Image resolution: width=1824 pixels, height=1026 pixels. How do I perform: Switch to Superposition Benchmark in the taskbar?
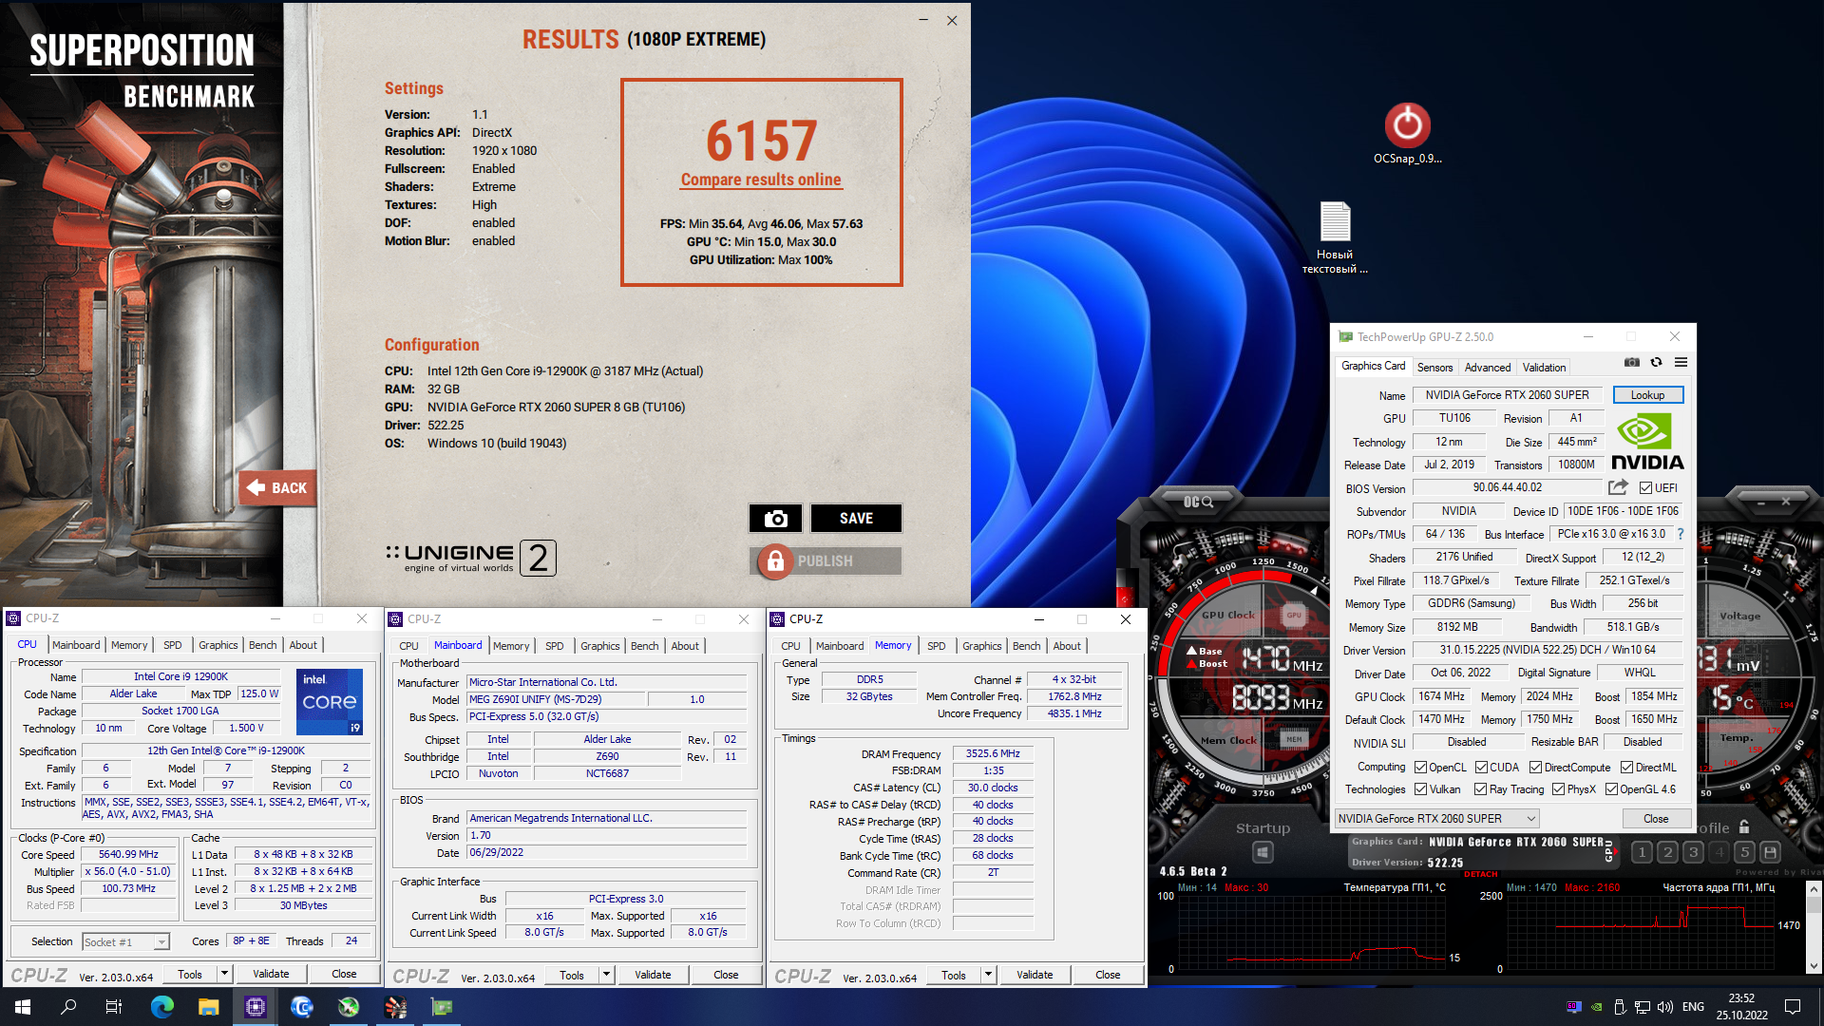click(x=395, y=1007)
